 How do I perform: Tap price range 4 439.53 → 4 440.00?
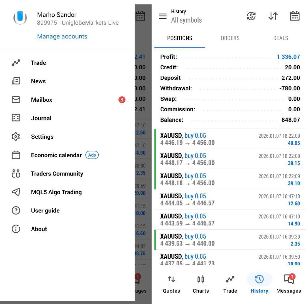point(187,244)
